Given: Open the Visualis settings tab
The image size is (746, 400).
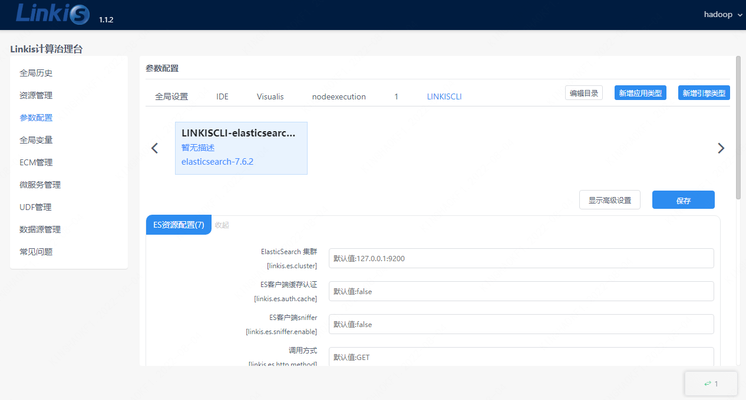Looking at the screenshot, I should [x=270, y=96].
